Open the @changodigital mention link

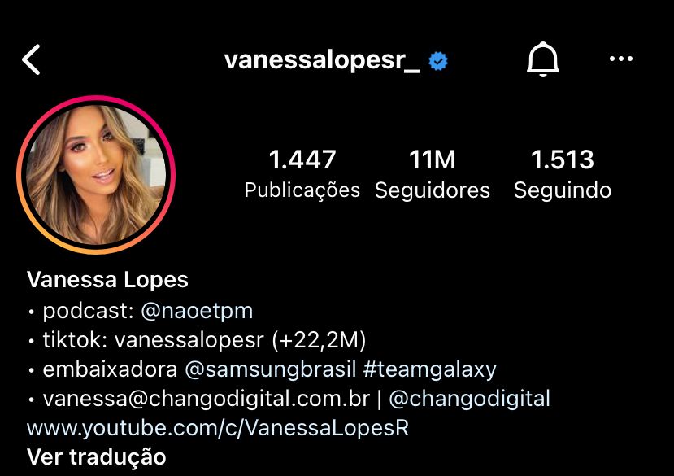(x=469, y=399)
